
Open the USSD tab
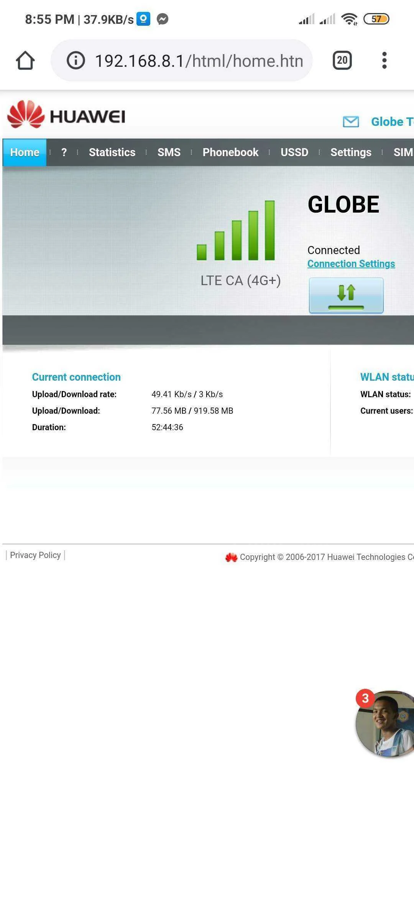click(294, 152)
